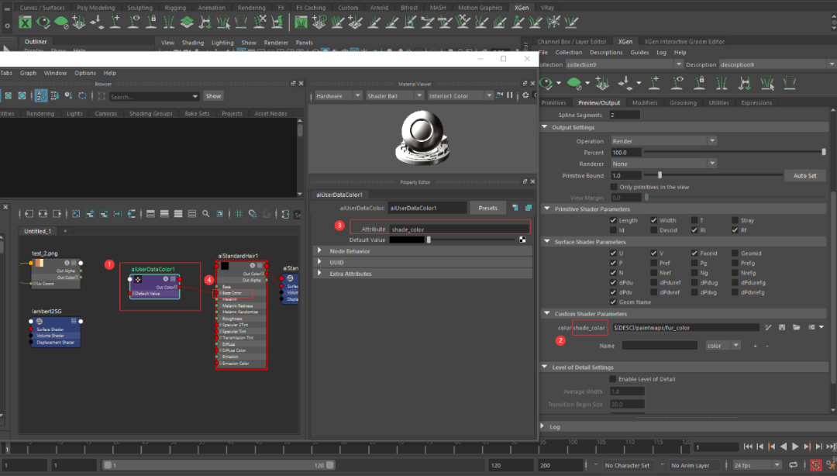Viewport: 837px width, 476px height.
Task: Click the XGen preview eye icon
Action: 546,83
